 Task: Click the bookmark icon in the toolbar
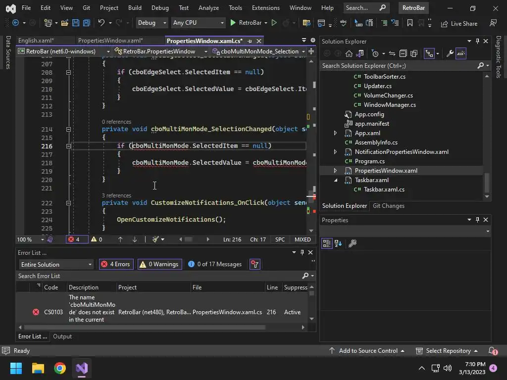tap(409, 23)
